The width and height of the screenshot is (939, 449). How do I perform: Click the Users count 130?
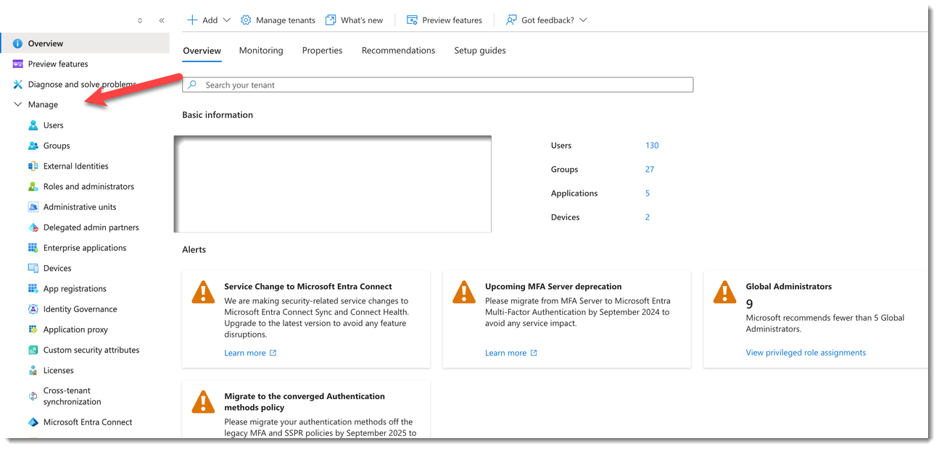(652, 146)
